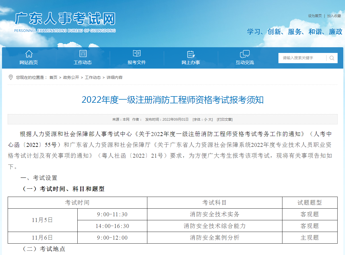Viewport: 345px width, 255px height.
Task: Click the notepad icon above 网上办事
Action: (x=191, y=54)
